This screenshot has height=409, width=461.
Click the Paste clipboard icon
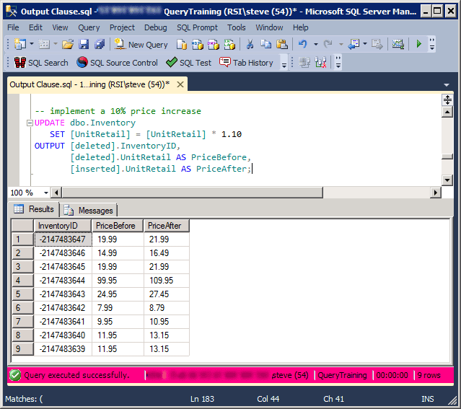[282, 45]
